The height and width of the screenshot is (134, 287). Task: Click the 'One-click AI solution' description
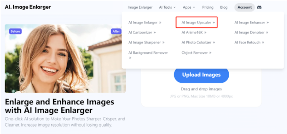pyautogui.click(x=65, y=122)
